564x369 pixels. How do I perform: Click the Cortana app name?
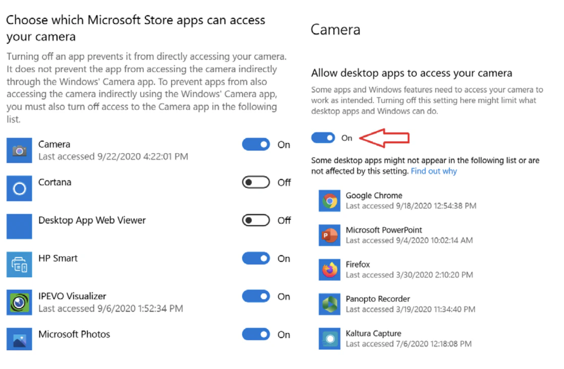pos(54,182)
